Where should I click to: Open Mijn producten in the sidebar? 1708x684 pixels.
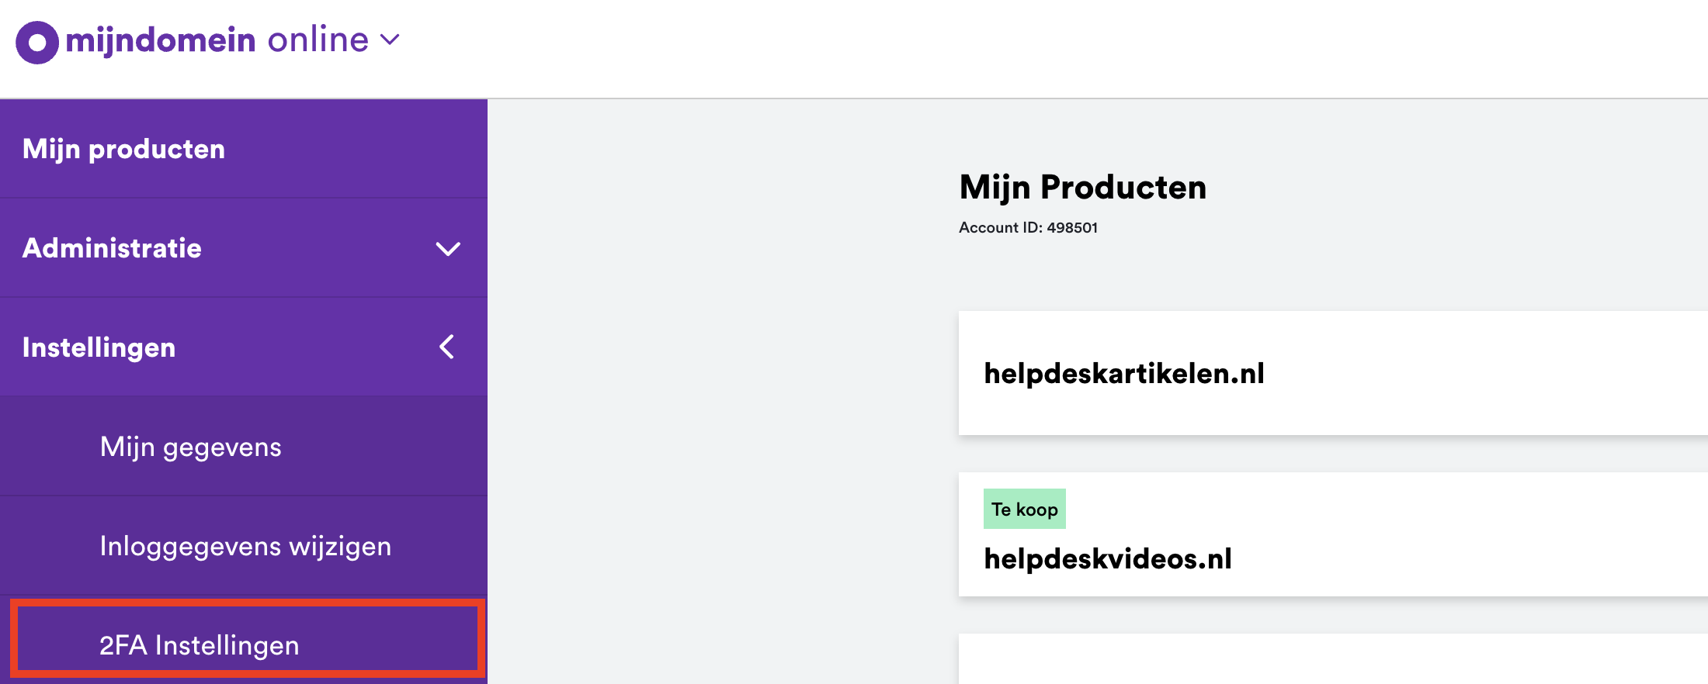tap(123, 149)
